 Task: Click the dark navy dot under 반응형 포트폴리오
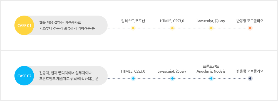pyautogui.click(x=250, y=78)
